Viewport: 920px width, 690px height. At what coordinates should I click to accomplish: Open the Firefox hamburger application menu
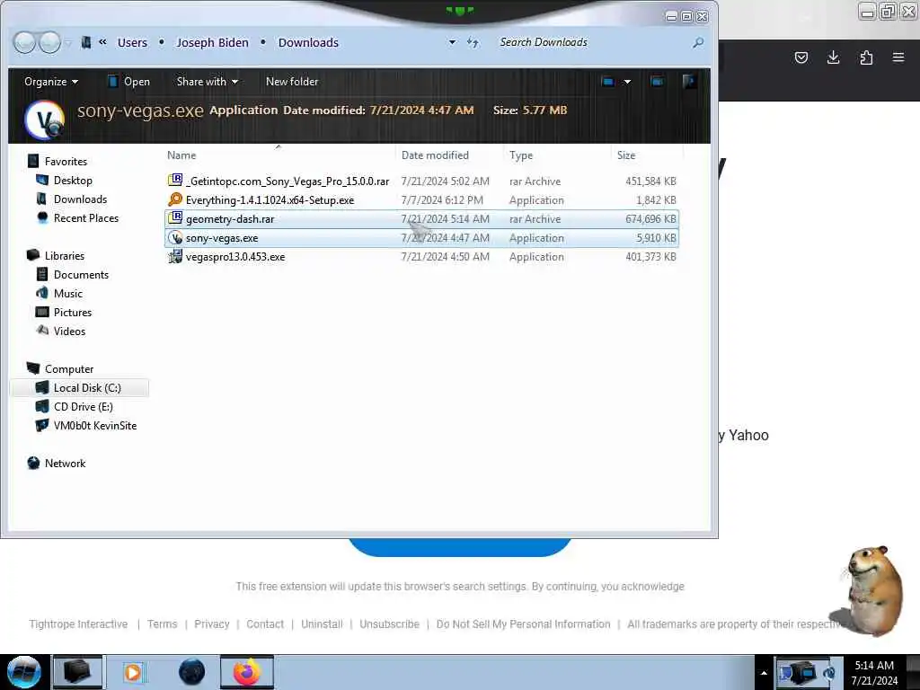(898, 57)
